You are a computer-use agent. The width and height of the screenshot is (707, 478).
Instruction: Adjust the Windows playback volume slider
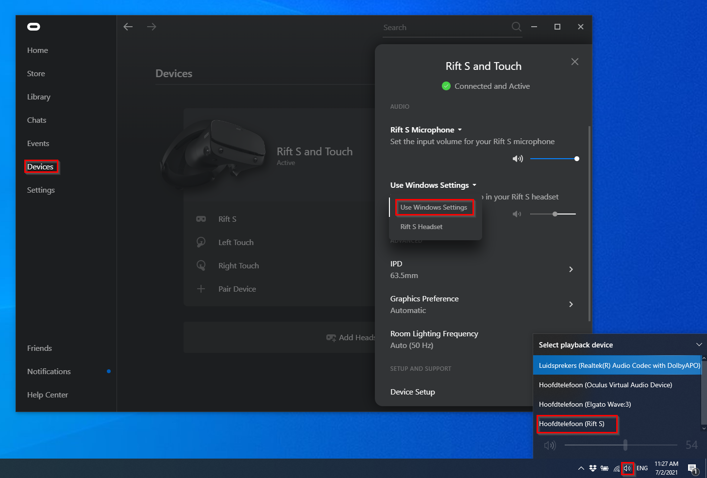pos(621,445)
